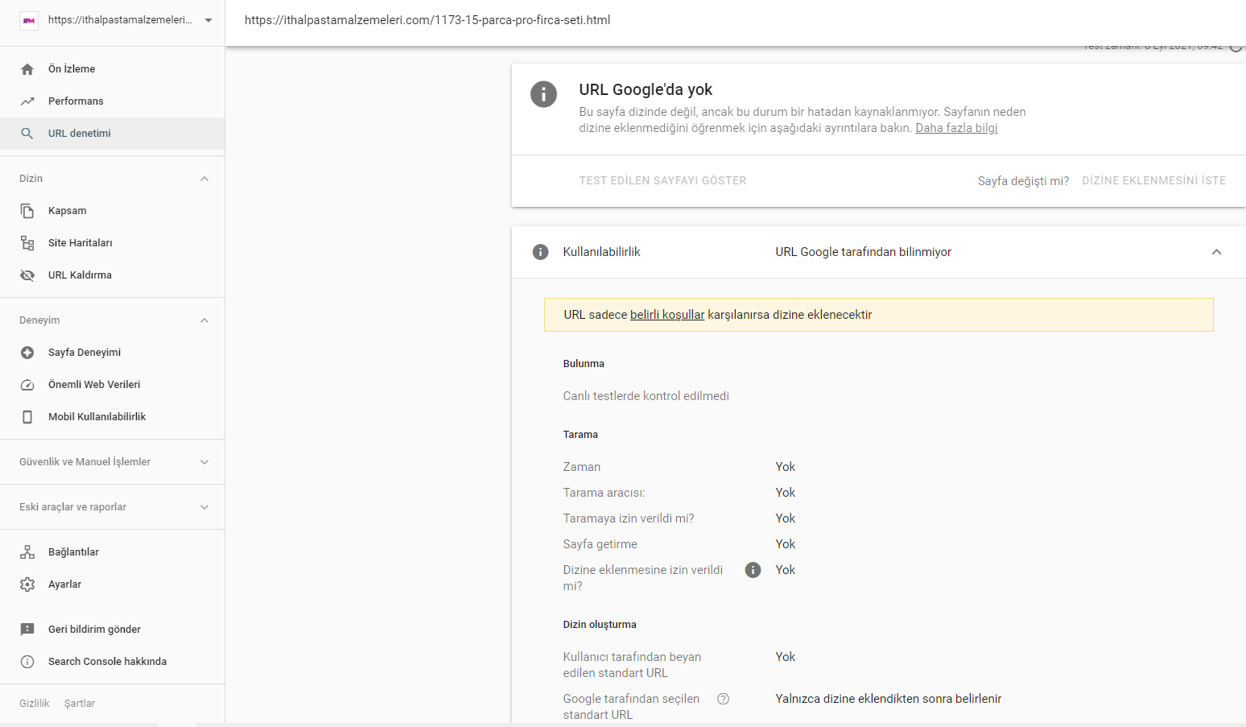This screenshot has height=727, width=1246.
Task: Open the property selector dropdown
Action: 208,20
